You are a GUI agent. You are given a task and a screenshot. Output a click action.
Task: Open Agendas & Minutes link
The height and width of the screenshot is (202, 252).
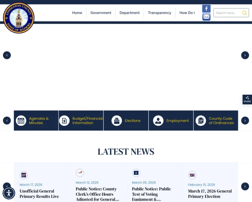pyautogui.click(x=39, y=121)
